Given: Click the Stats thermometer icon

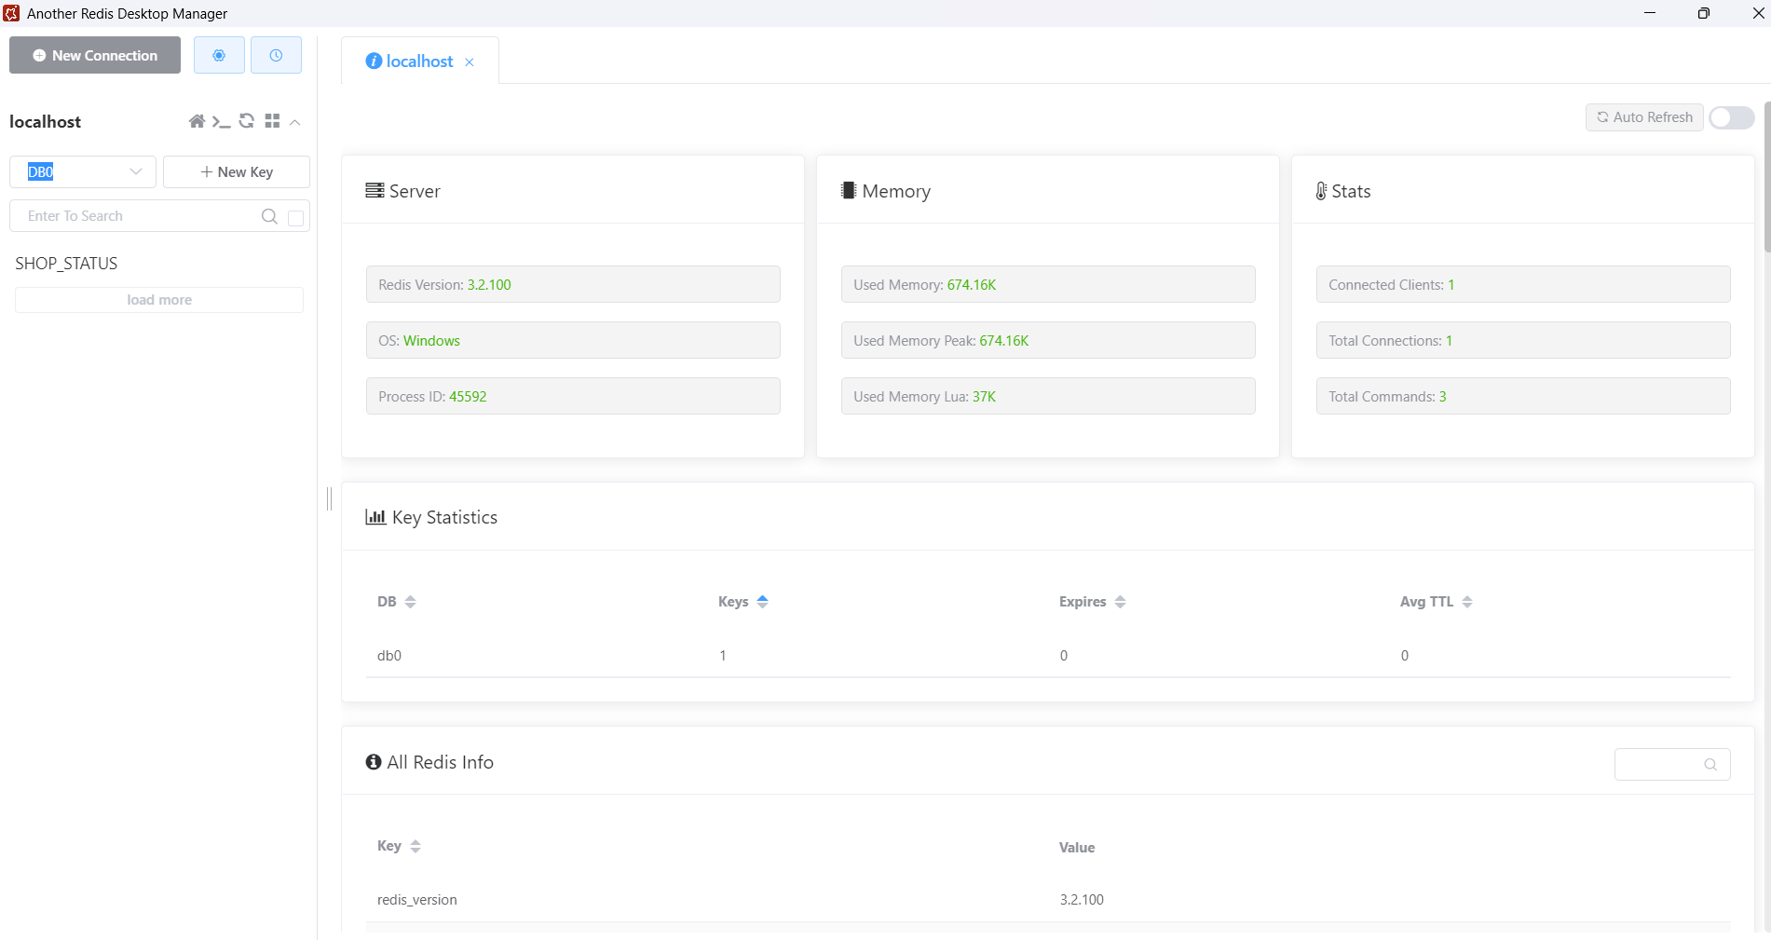Looking at the screenshot, I should point(1321,191).
